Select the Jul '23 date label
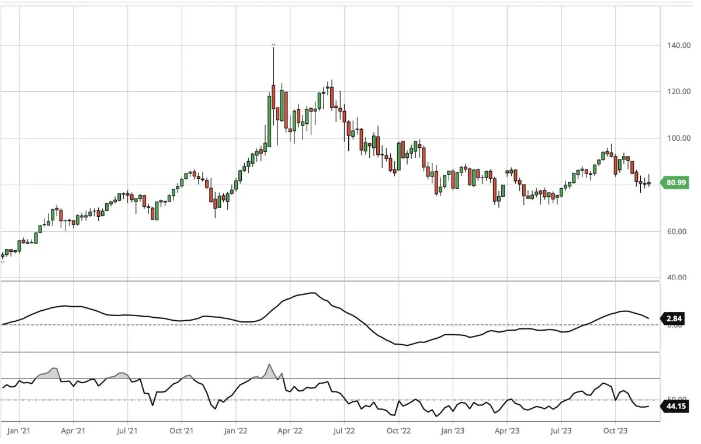 [x=561, y=431]
